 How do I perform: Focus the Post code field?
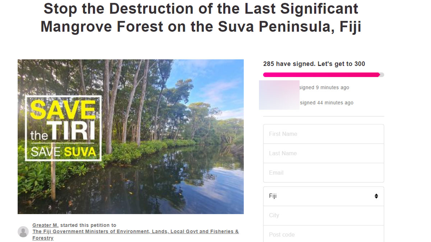click(323, 234)
